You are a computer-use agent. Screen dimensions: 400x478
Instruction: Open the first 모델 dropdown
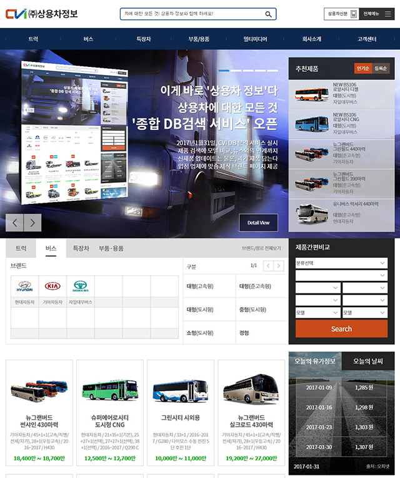click(x=317, y=312)
